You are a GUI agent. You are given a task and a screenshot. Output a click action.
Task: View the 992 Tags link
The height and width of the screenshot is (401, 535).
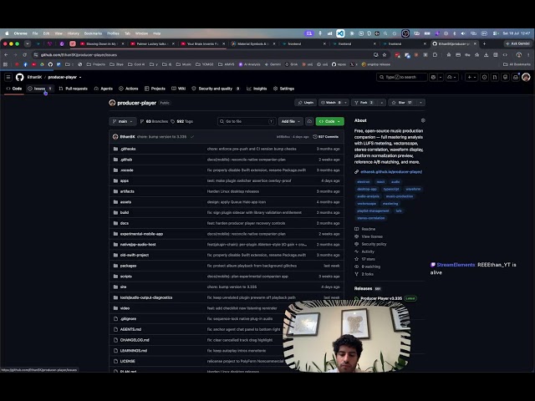tap(182, 121)
